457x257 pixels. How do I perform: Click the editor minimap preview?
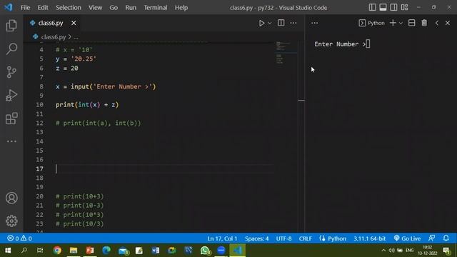tap(286, 53)
